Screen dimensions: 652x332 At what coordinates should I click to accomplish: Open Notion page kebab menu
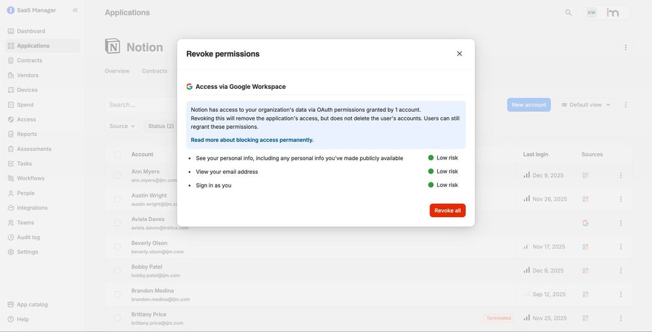click(x=625, y=47)
